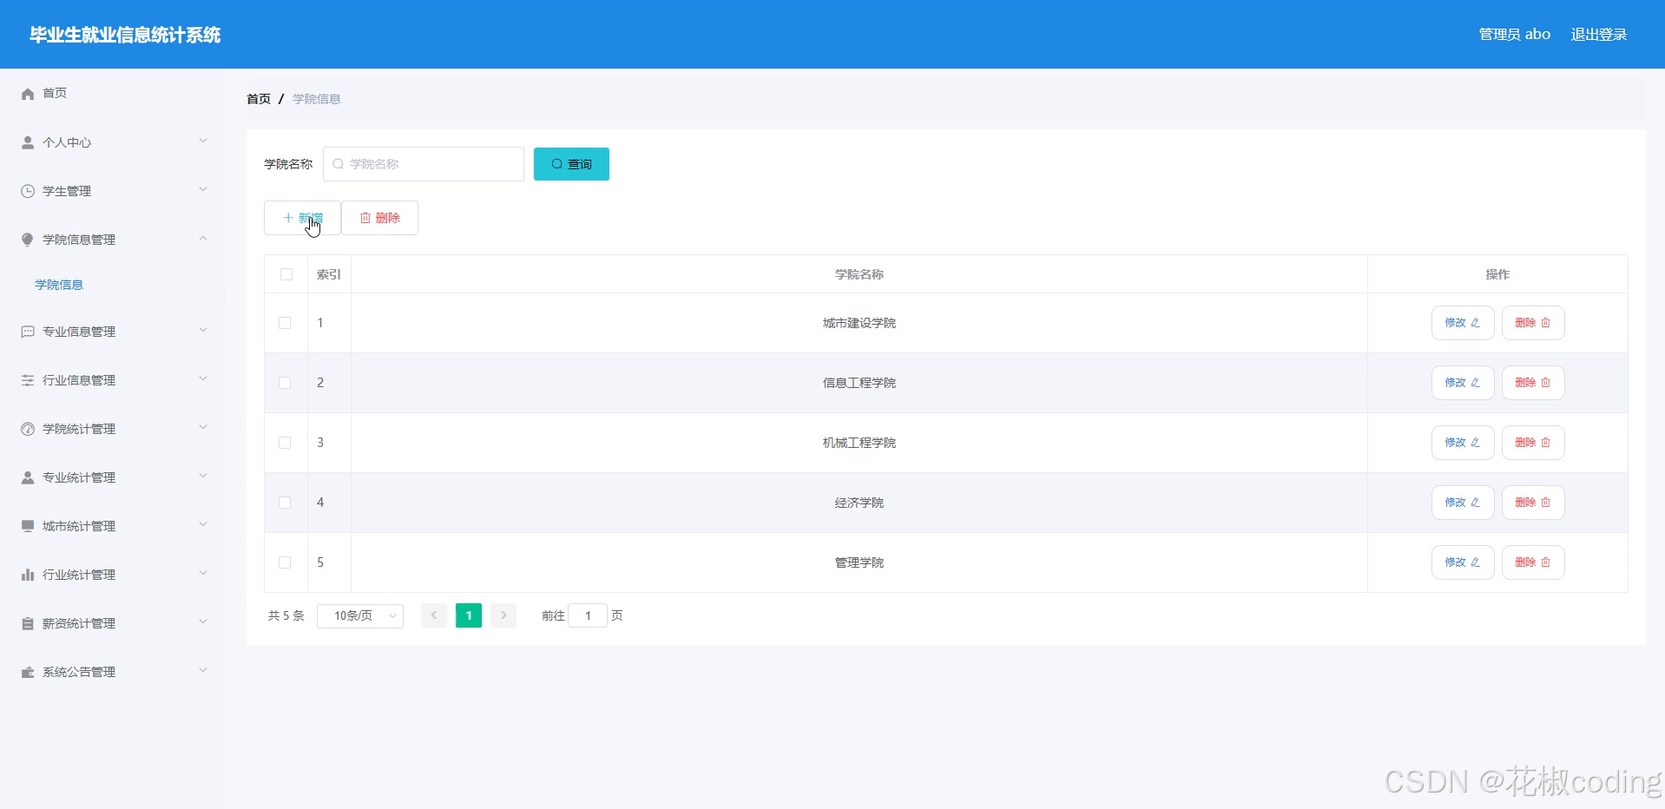Open the 10条/页 page size dropdown
Screen dimensions: 1665x809
pyautogui.click(x=360, y=615)
